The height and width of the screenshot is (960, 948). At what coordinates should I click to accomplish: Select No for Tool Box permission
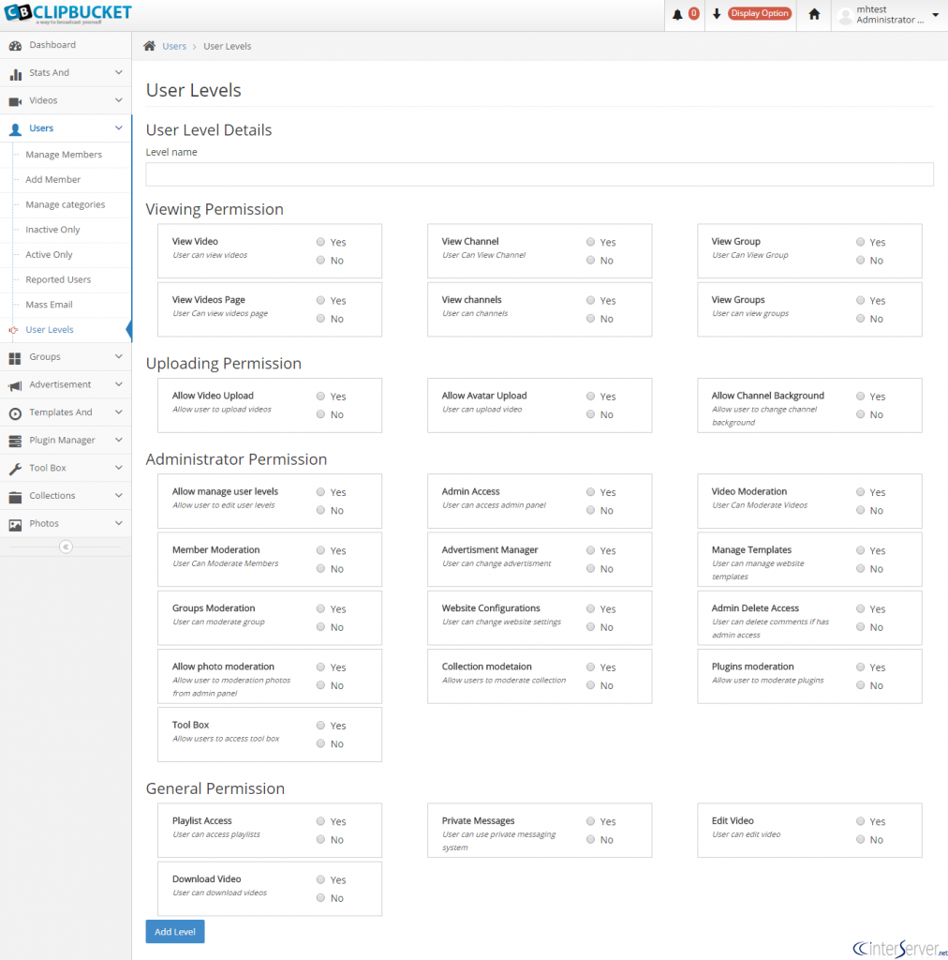point(320,743)
